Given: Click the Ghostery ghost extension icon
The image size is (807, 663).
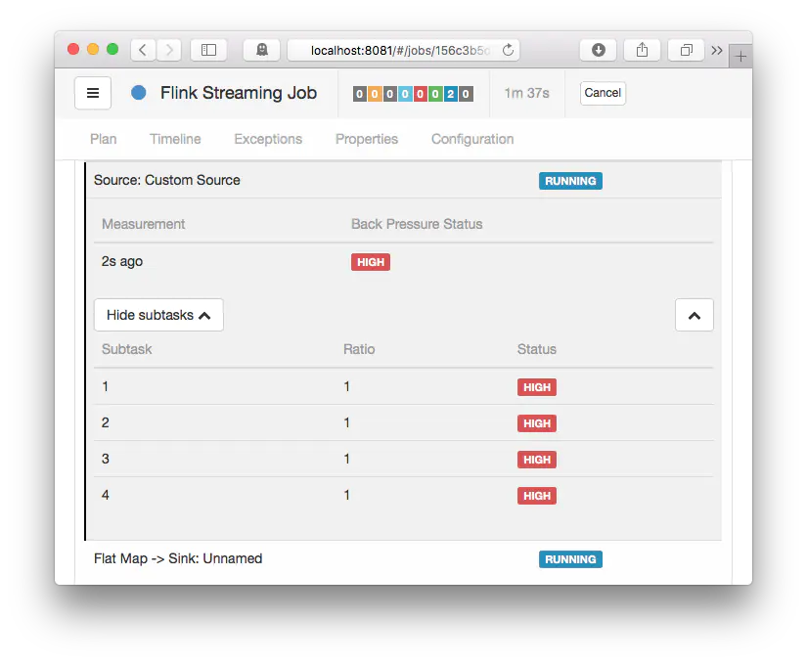Looking at the screenshot, I should click(262, 50).
